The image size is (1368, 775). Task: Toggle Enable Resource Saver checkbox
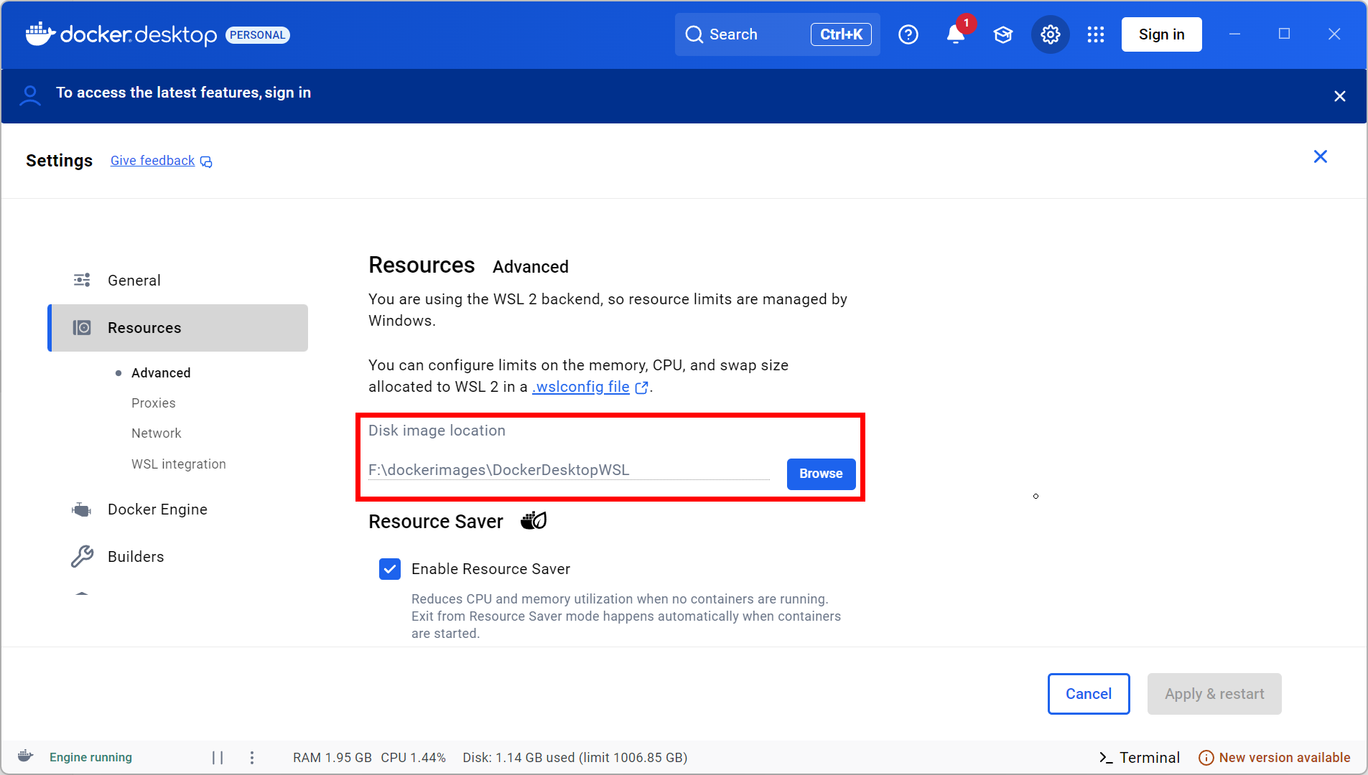pyautogui.click(x=390, y=569)
